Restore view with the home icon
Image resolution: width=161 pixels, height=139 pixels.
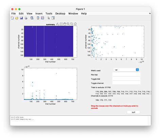(x=75, y=24)
